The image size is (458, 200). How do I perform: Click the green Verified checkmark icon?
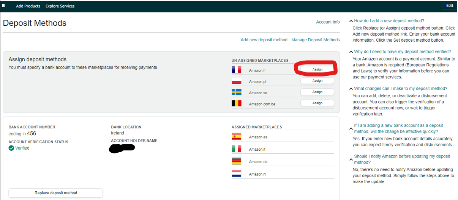[11, 148]
